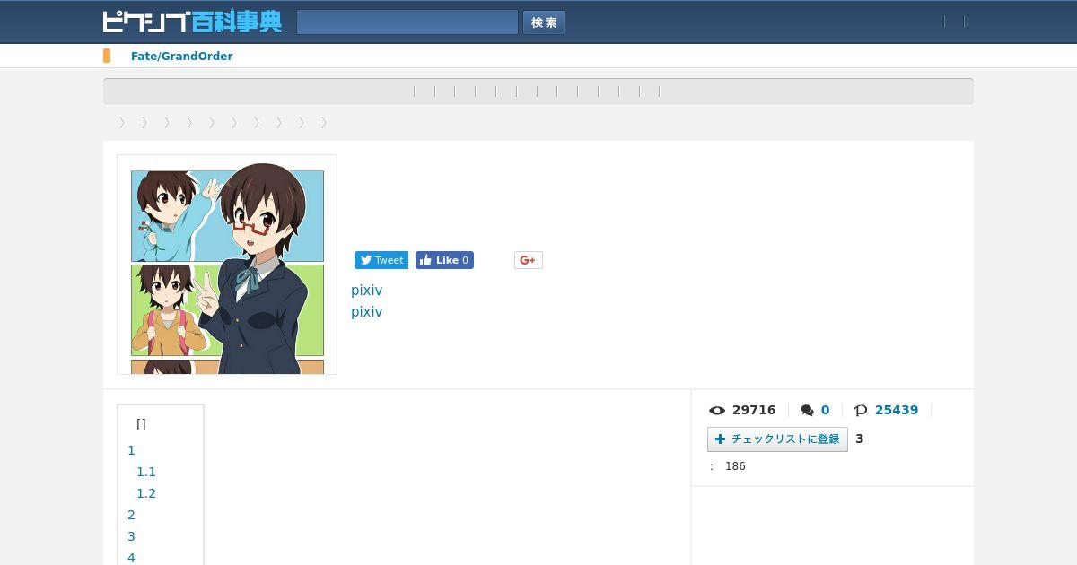Click the orange marker beside Fate/GrandOrder
Screen dimensions: 1077x565
(x=107, y=56)
